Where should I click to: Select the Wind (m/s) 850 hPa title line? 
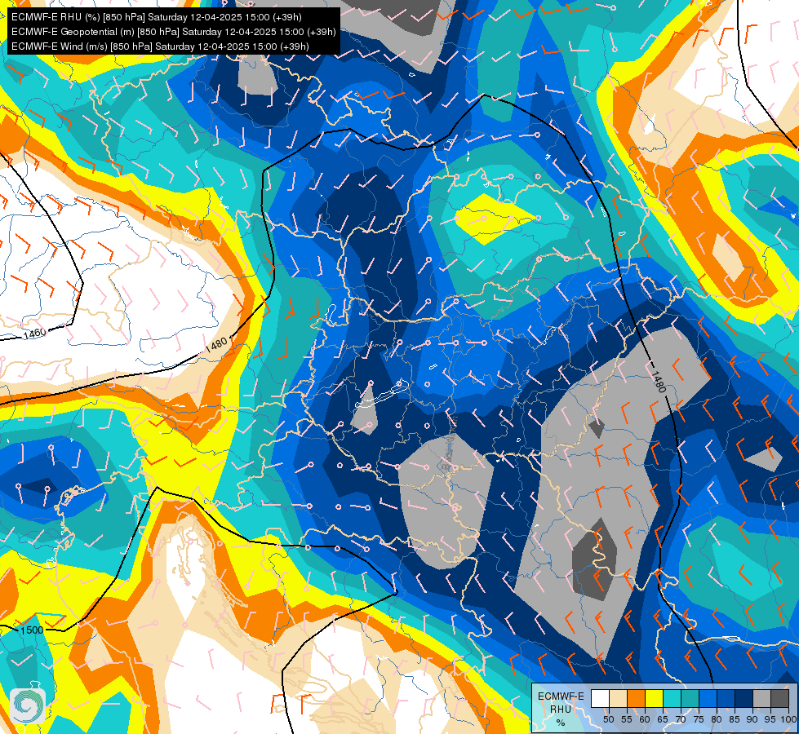[160, 46]
